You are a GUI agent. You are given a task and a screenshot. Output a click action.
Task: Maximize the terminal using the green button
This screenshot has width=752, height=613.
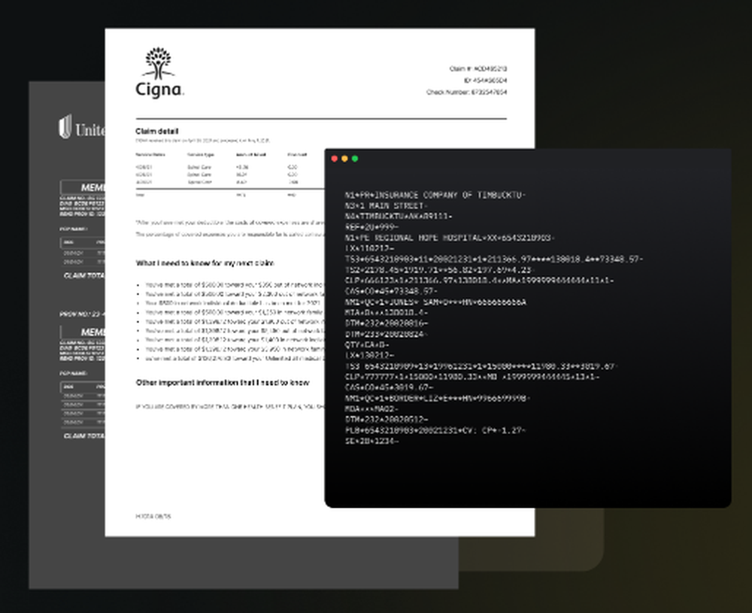click(x=355, y=159)
